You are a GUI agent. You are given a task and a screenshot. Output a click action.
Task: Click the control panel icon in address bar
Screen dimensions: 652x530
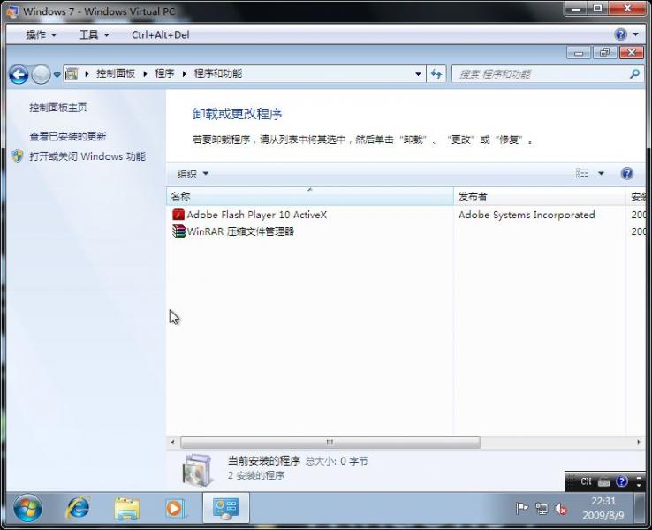[x=72, y=74]
